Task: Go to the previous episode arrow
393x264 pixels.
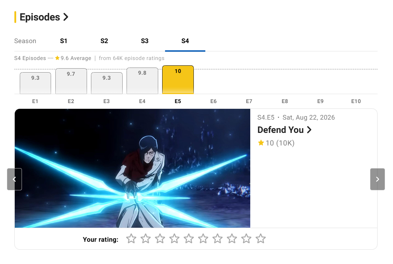Action: pos(14,179)
